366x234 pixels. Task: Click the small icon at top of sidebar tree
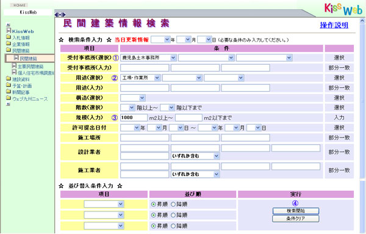pos(8,24)
